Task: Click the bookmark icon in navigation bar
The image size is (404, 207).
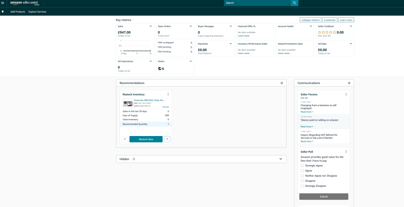Action: click(3, 11)
